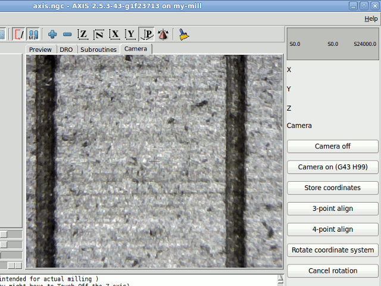The width and height of the screenshot is (381, 286).
Task: Click the cone rotate view icon
Action: 163,35
